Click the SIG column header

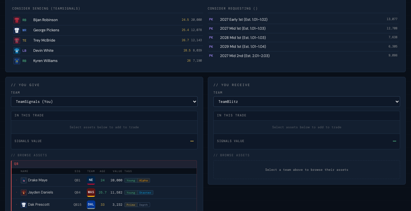point(78,171)
